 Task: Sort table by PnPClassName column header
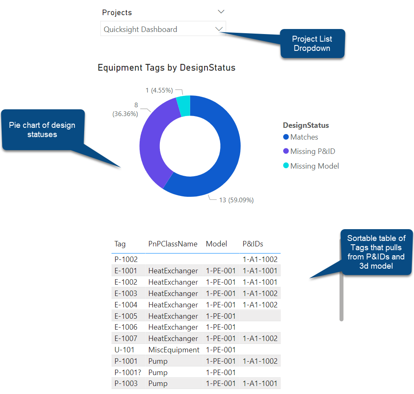click(x=172, y=244)
